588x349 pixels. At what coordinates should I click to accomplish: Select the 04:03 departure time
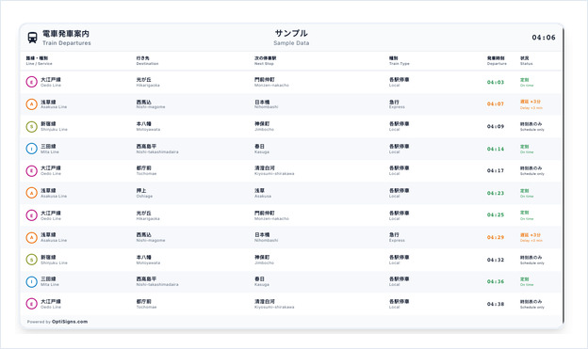click(x=496, y=82)
